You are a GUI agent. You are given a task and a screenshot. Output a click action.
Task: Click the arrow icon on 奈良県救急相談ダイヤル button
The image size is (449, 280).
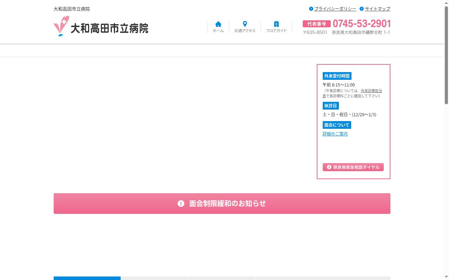[x=329, y=167]
